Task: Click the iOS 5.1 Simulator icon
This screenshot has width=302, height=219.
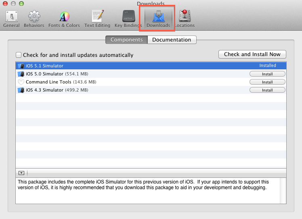Action: [x=21, y=66]
